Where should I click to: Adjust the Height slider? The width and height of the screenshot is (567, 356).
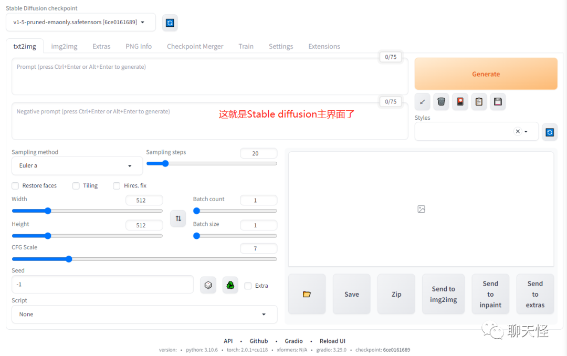click(87, 236)
